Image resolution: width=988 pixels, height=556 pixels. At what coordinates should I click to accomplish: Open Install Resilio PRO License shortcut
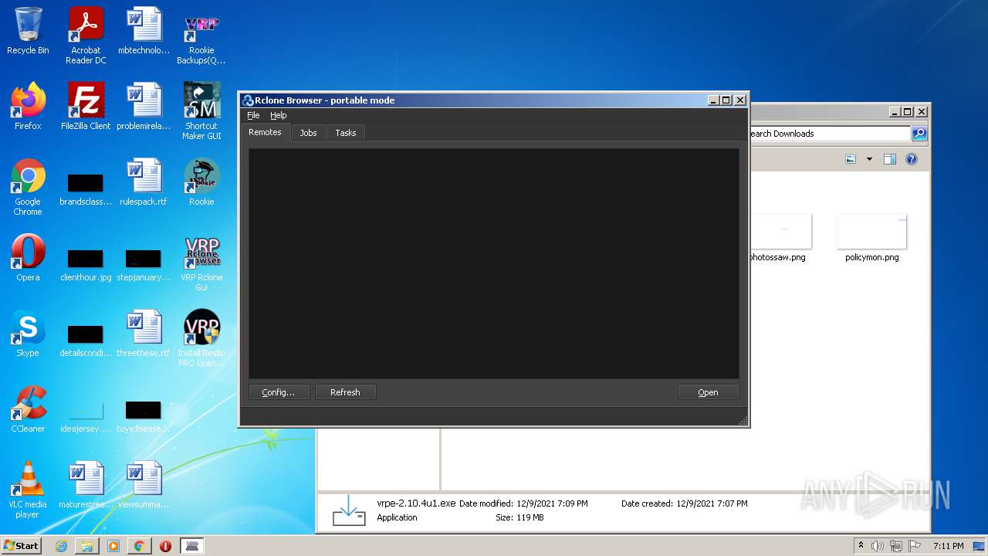pos(201,338)
